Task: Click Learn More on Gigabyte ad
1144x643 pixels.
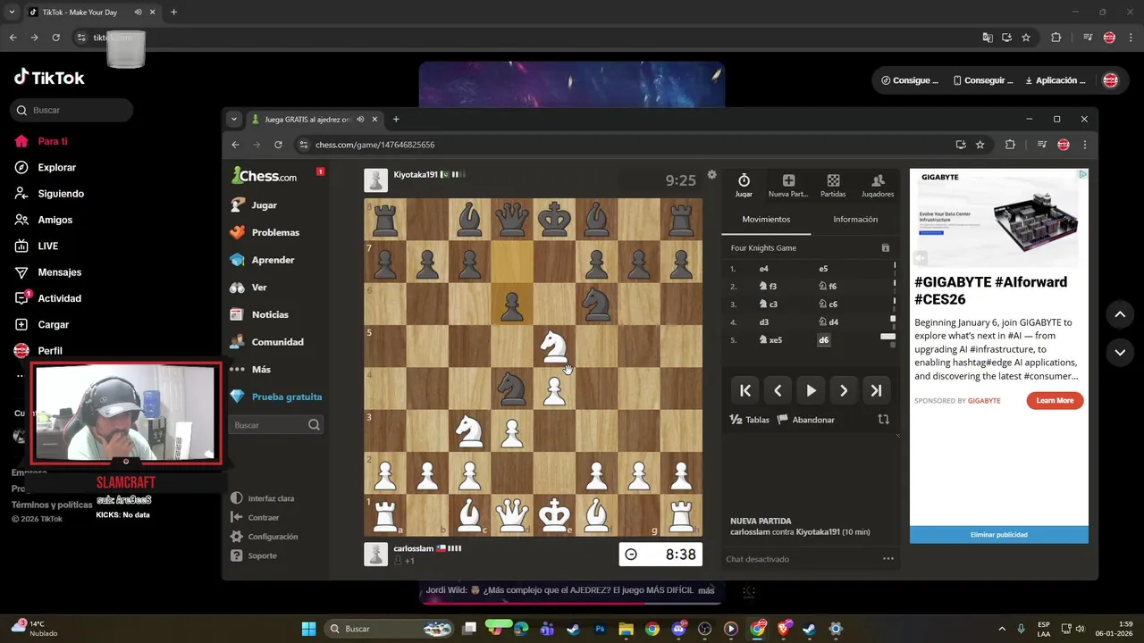Action: coord(1055,401)
